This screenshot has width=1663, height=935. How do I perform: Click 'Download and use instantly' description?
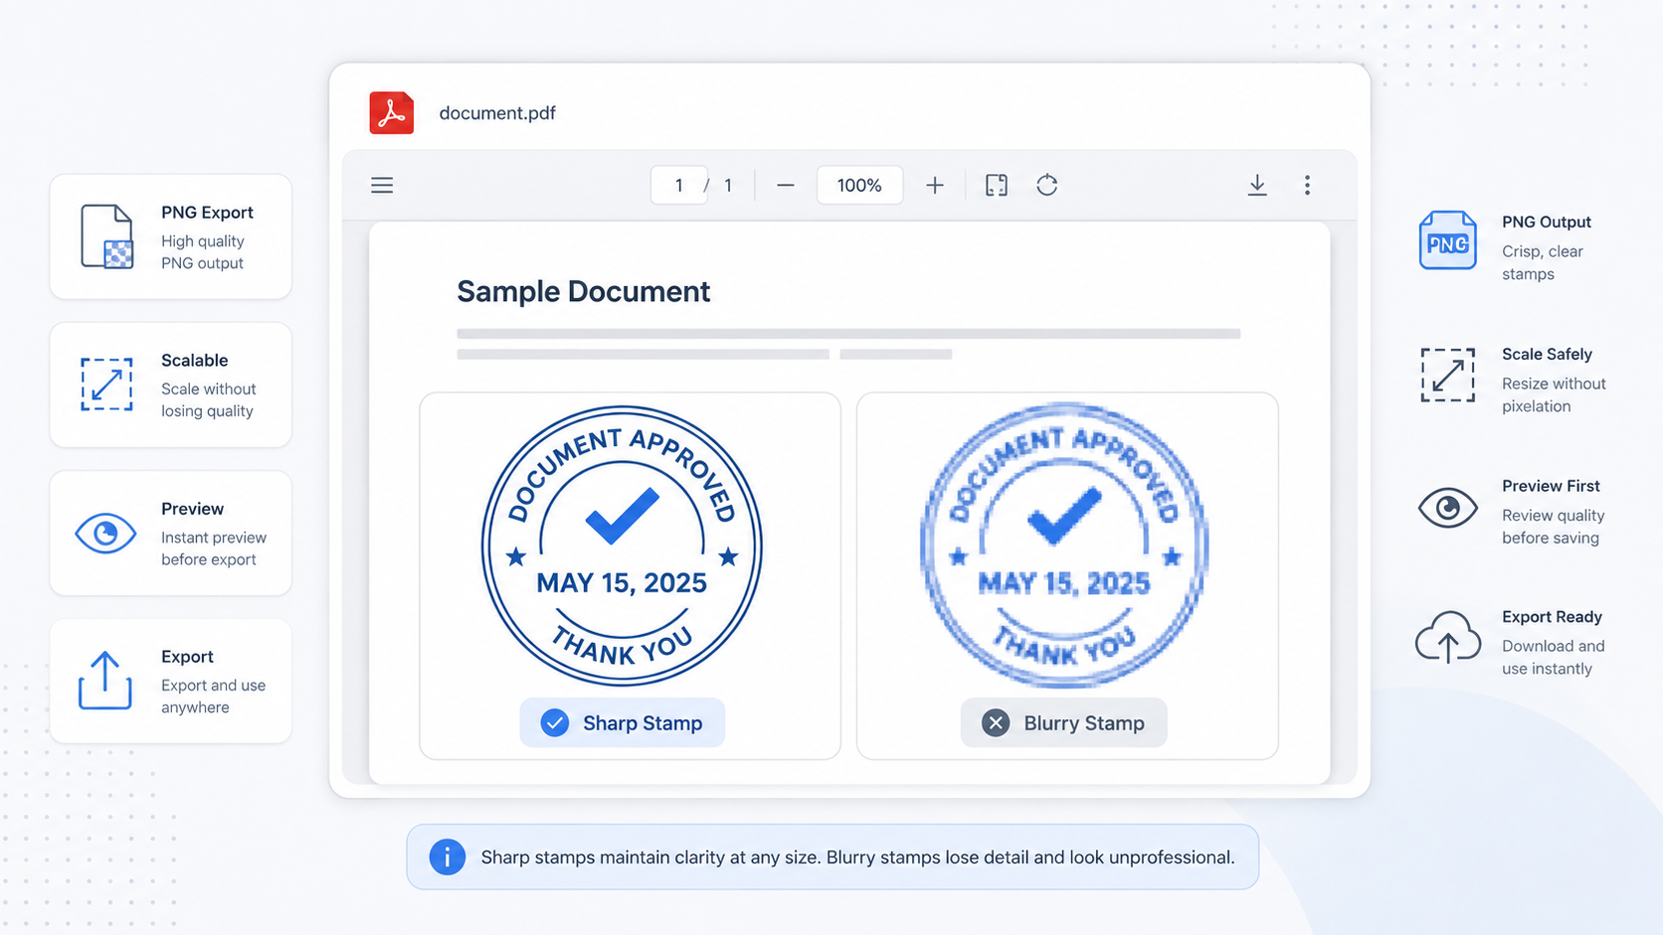point(1553,658)
